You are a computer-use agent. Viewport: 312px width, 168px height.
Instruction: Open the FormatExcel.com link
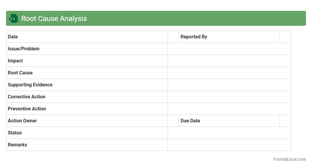click(289, 159)
